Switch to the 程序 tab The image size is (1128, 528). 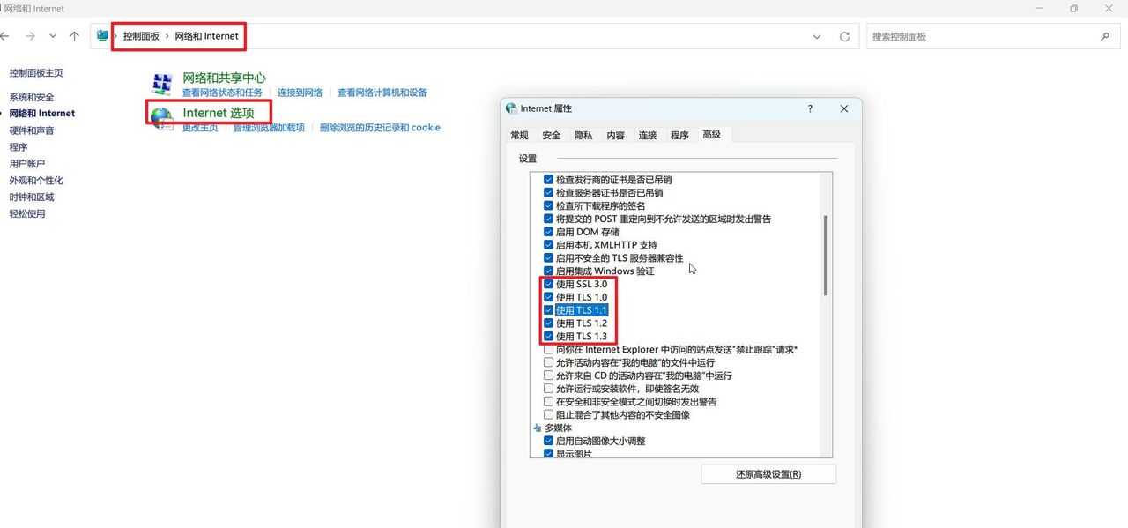(x=679, y=135)
